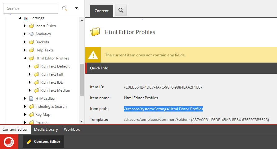277x149 pixels.
Task: Open the search tab with magnifier icon
Action: click(x=121, y=10)
